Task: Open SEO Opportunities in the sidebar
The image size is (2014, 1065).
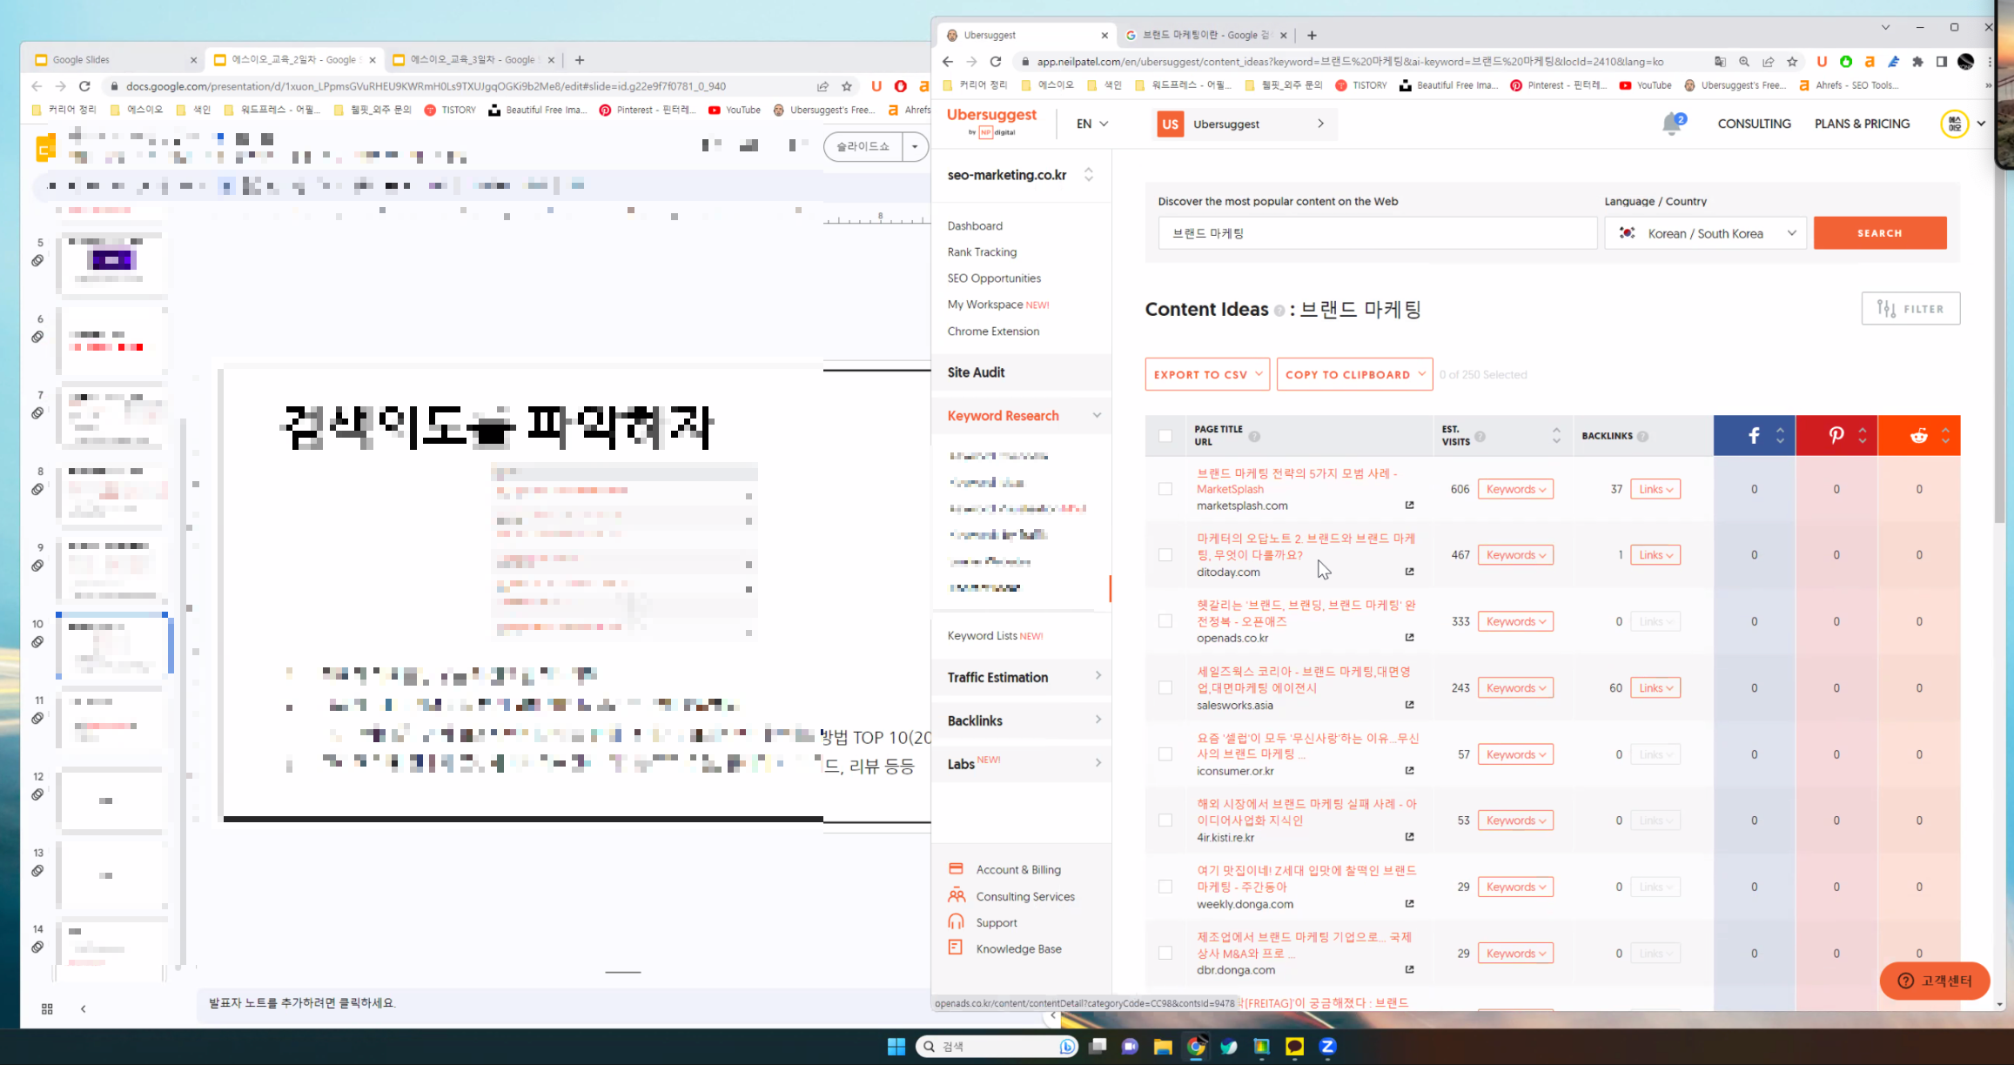Action: (994, 278)
